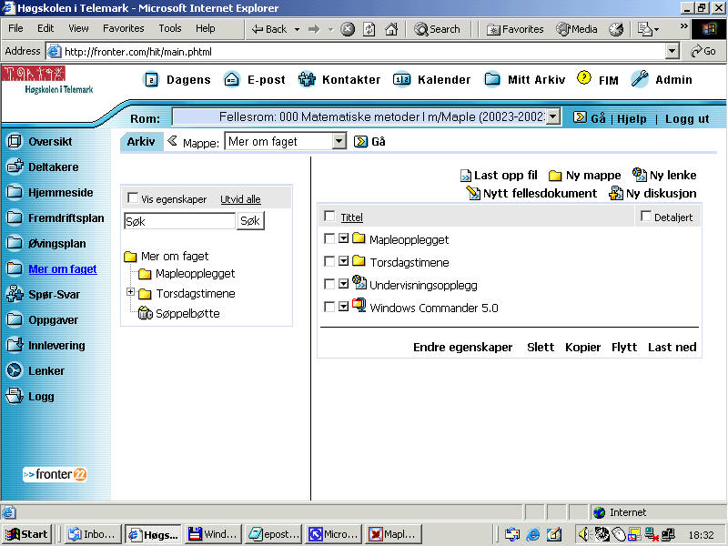Open the E-post mail page
728x546 pixels.
pos(255,80)
